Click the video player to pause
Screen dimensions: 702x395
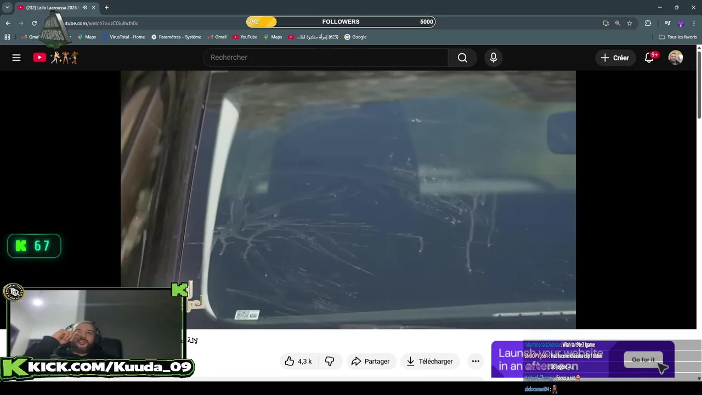coord(348,200)
